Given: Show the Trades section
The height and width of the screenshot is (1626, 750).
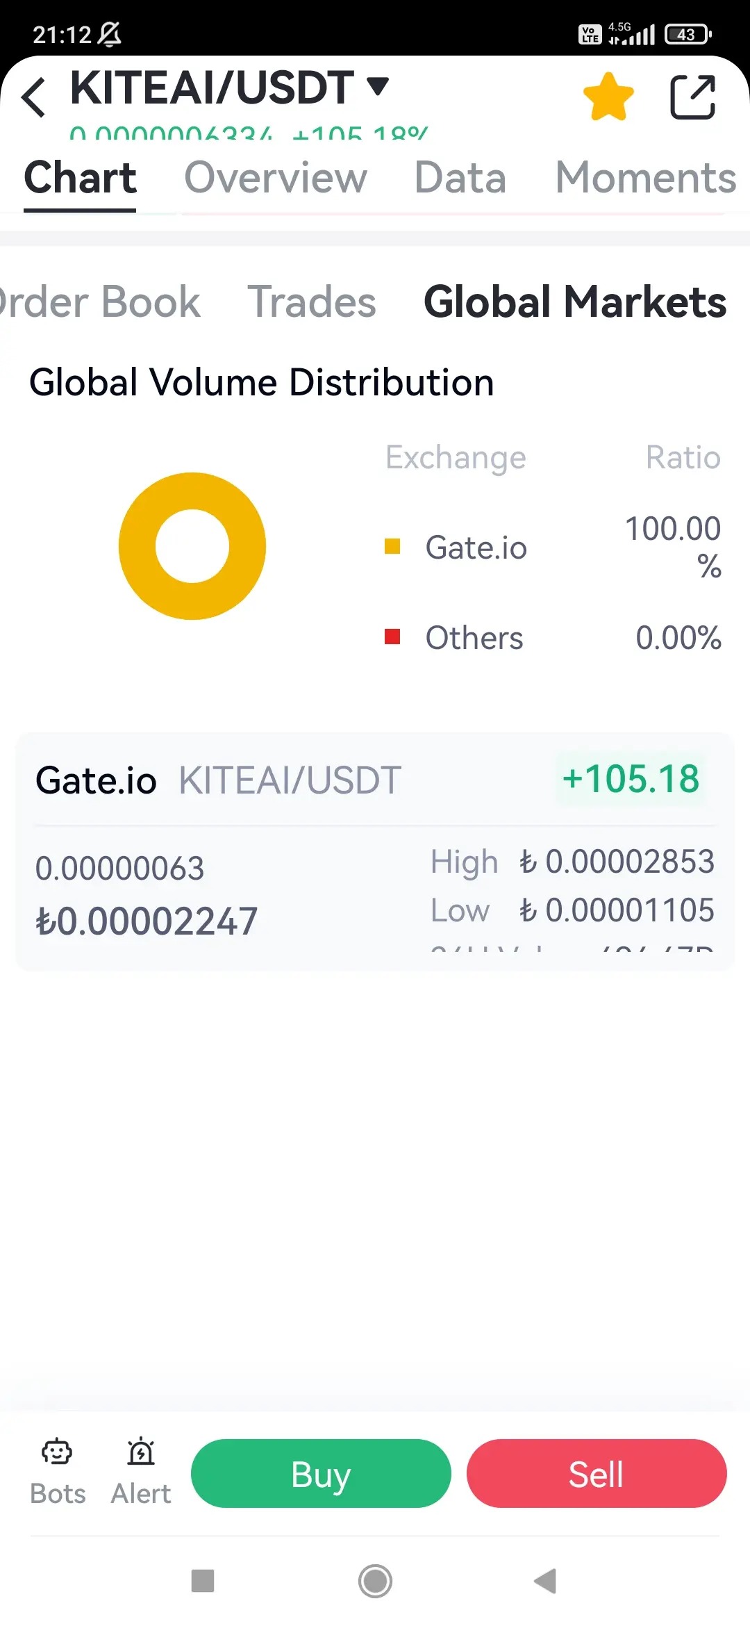Looking at the screenshot, I should coord(312,302).
